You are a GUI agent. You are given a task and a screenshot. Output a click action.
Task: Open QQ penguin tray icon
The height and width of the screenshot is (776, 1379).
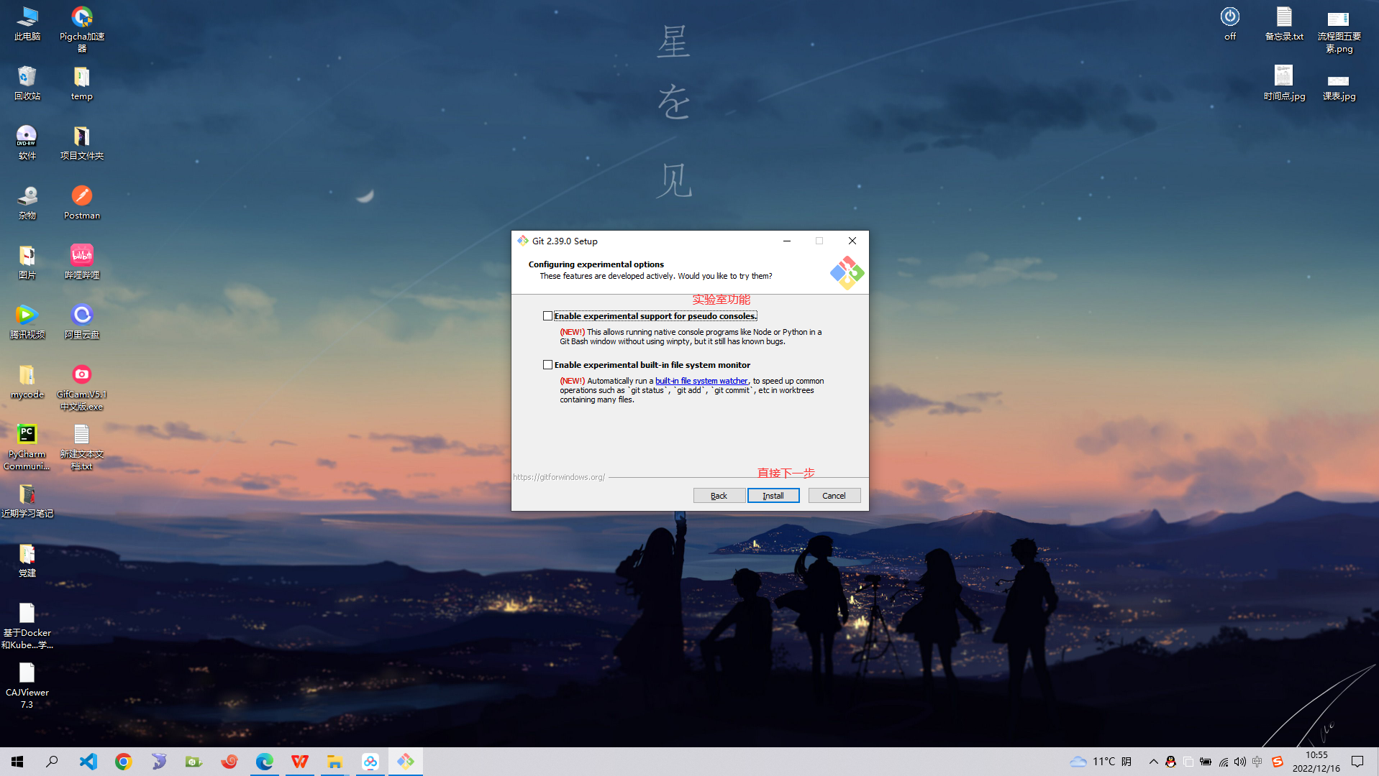pyautogui.click(x=1170, y=762)
